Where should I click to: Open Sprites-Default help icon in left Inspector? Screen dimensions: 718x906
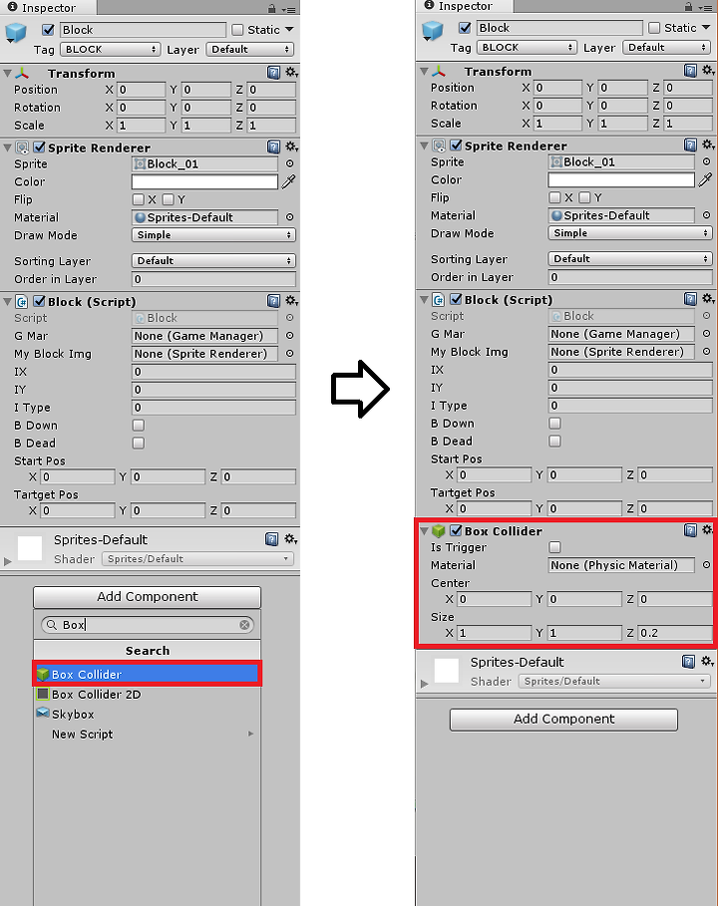(271, 539)
